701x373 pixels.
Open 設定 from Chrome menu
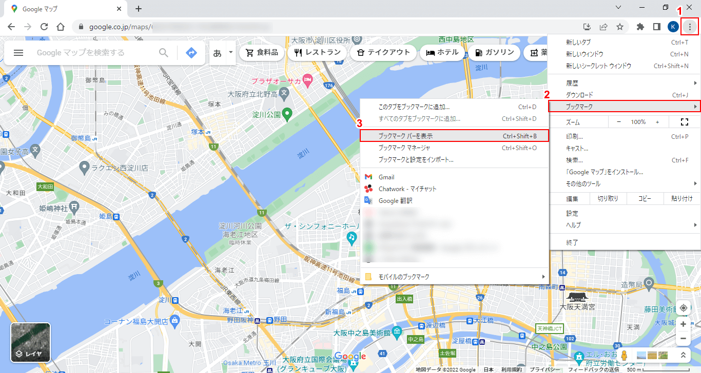(624, 213)
